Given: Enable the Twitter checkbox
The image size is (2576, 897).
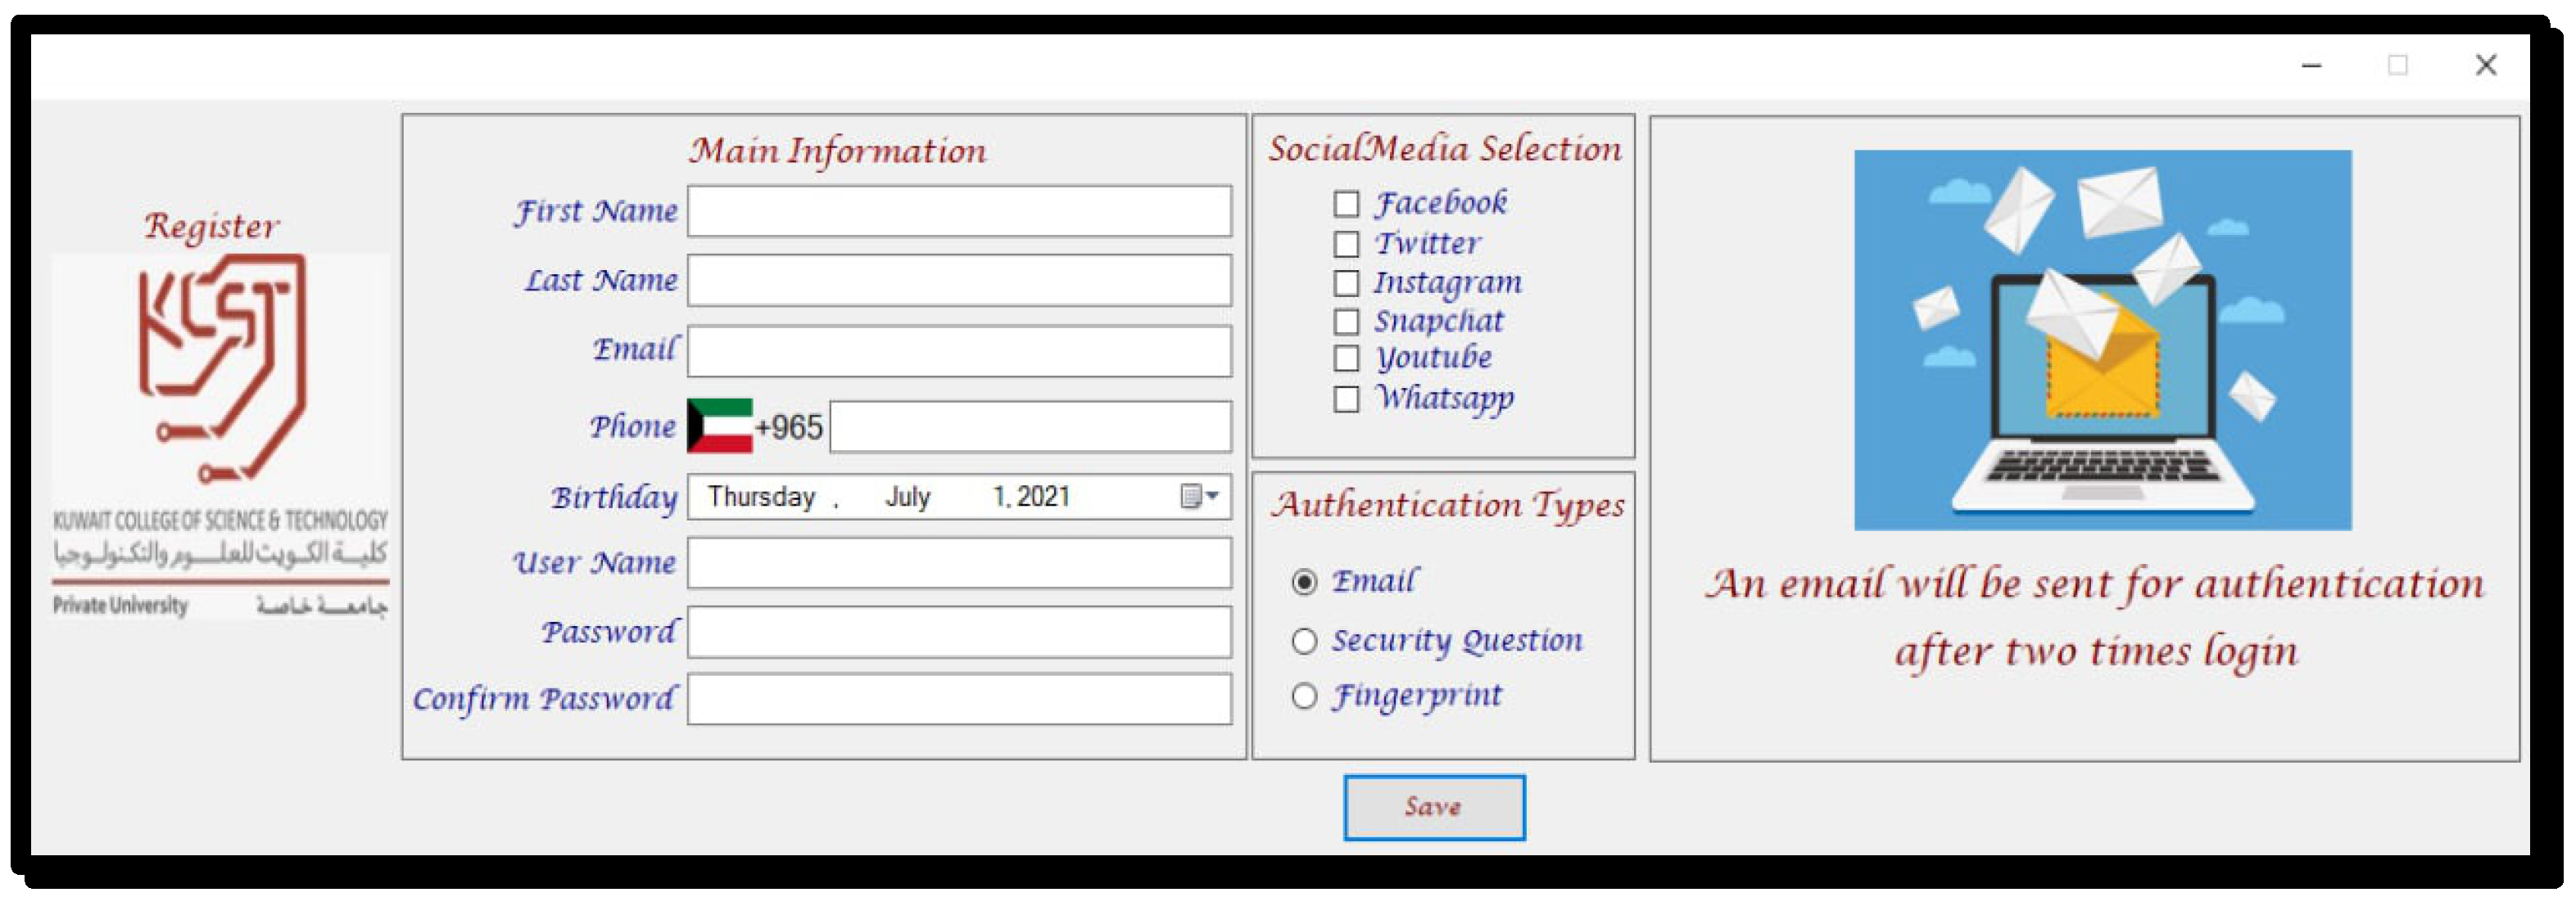Looking at the screenshot, I should tap(1346, 244).
